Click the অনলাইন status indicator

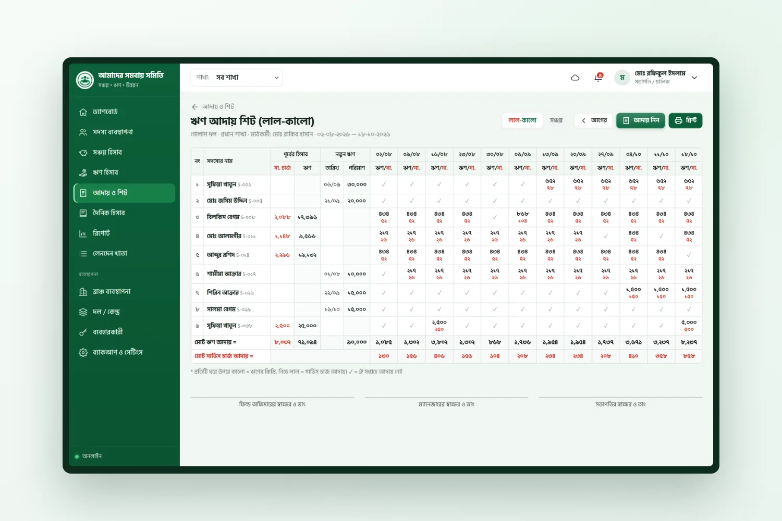point(88,456)
